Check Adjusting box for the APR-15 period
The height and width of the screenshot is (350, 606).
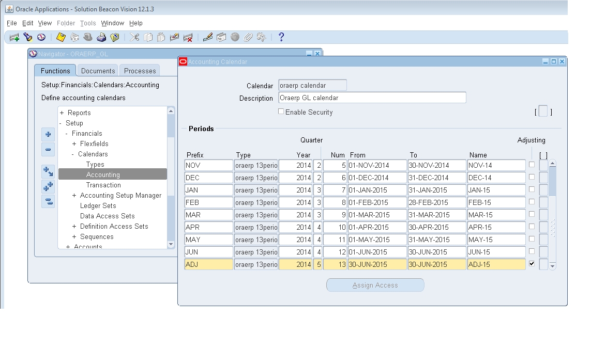(x=532, y=227)
